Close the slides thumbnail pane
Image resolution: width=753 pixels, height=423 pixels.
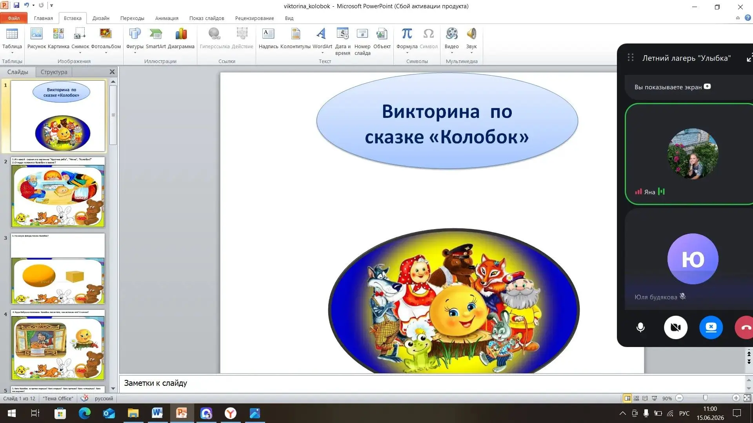tap(112, 72)
